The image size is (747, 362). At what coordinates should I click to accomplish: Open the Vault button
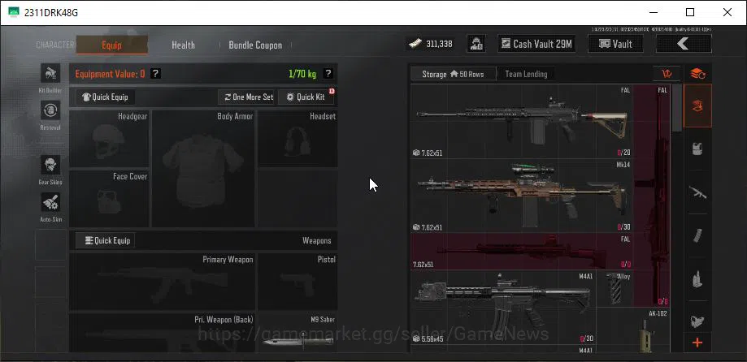[x=615, y=44]
